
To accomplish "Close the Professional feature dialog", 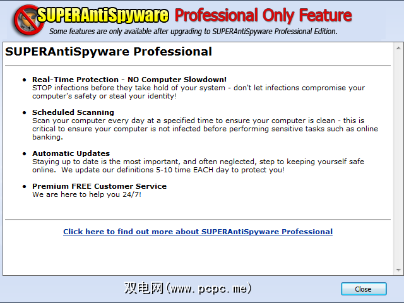I will 364,289.
